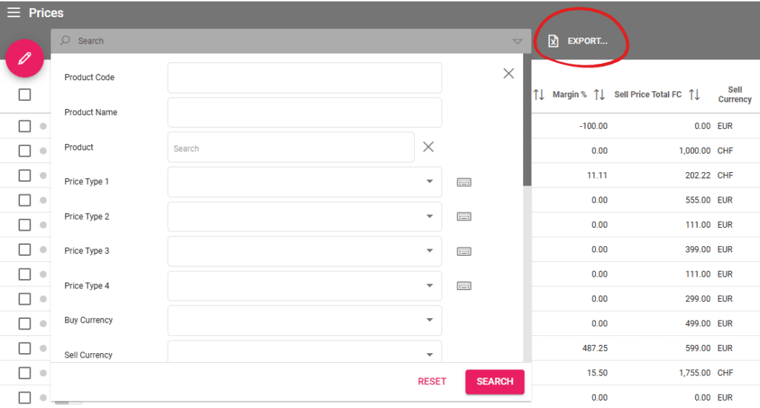
Task: Open keyboard icon next to Price Type 4
Action: coord(464,286)
